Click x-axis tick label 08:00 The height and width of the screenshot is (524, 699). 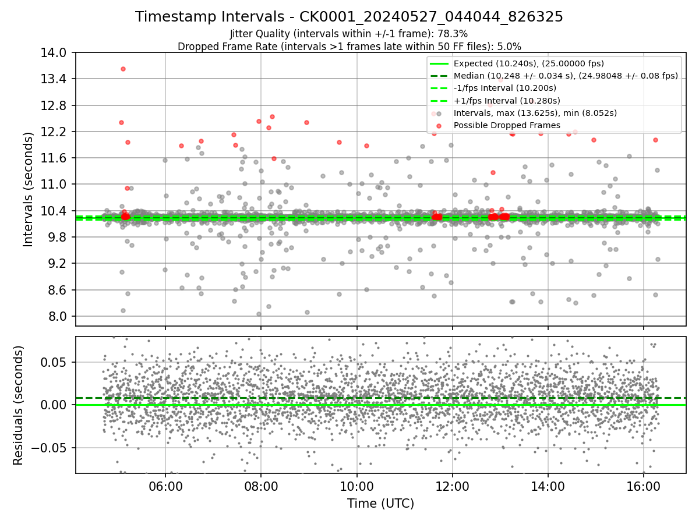[x=261, y=485]
